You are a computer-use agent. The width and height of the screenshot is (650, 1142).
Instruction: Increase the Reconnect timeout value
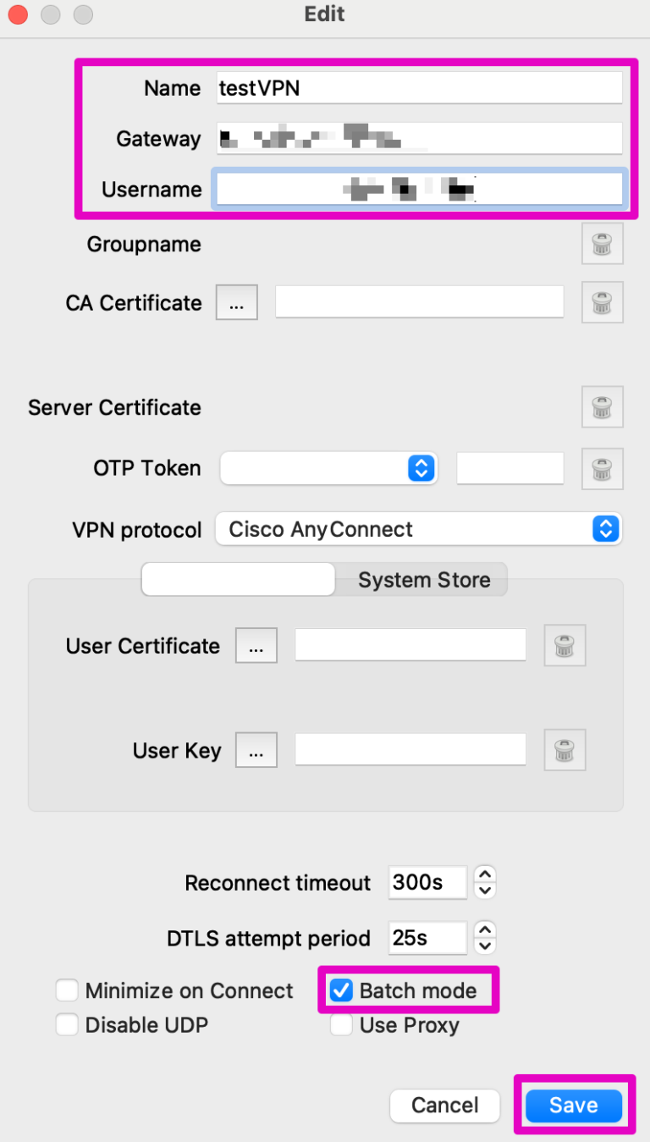click(484, 874)
